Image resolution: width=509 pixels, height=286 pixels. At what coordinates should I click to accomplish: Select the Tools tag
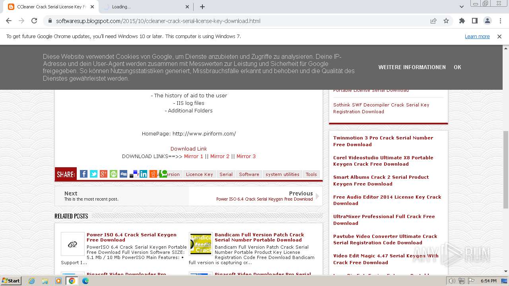point(311,174)
